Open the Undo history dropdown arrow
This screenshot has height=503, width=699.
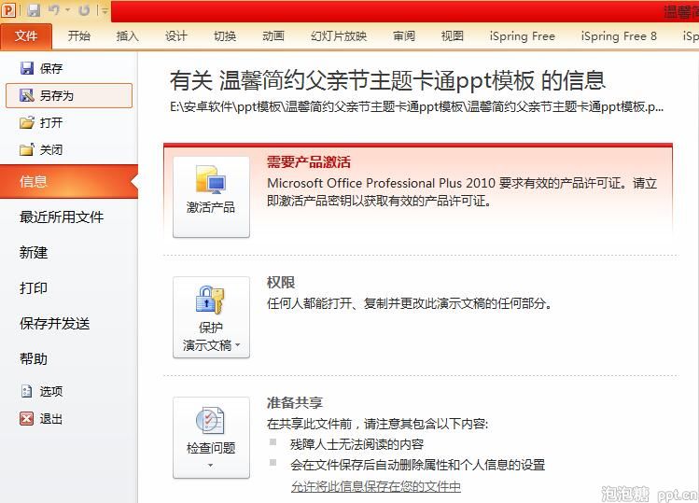click(x=68, y=10)
